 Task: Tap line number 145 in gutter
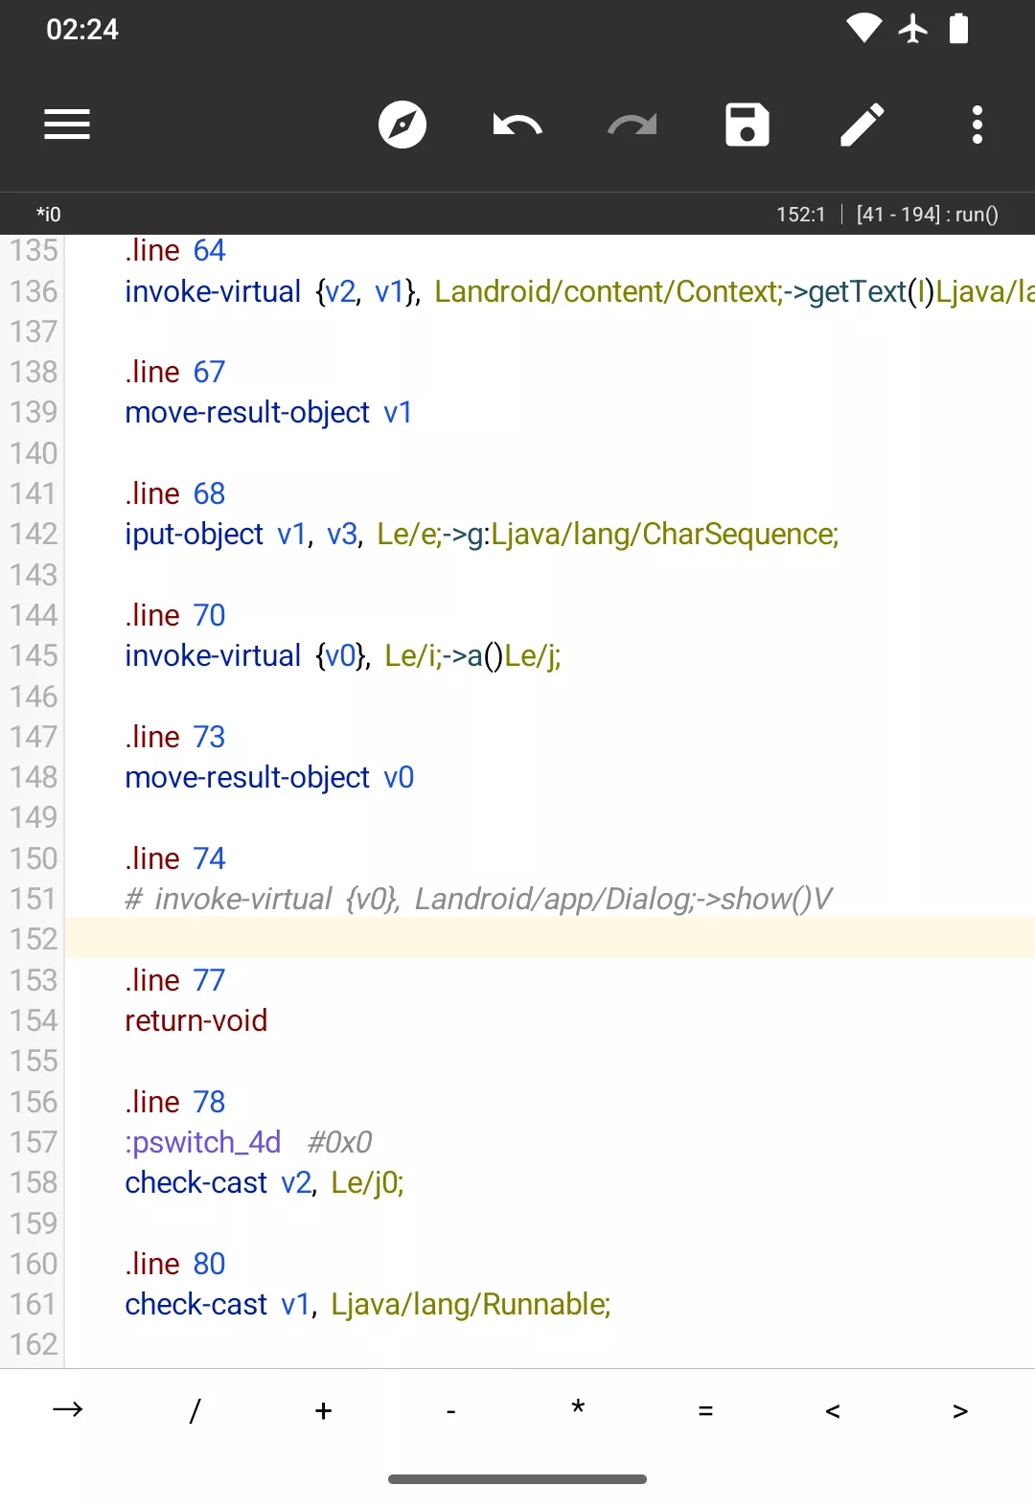[x=34, y=656]
